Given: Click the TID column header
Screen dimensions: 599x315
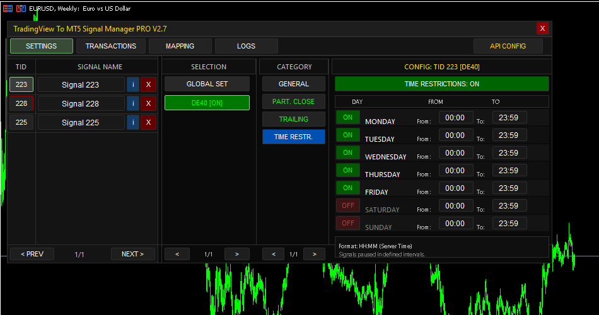Looking at the screenshot, I should [x=21, y=67].
